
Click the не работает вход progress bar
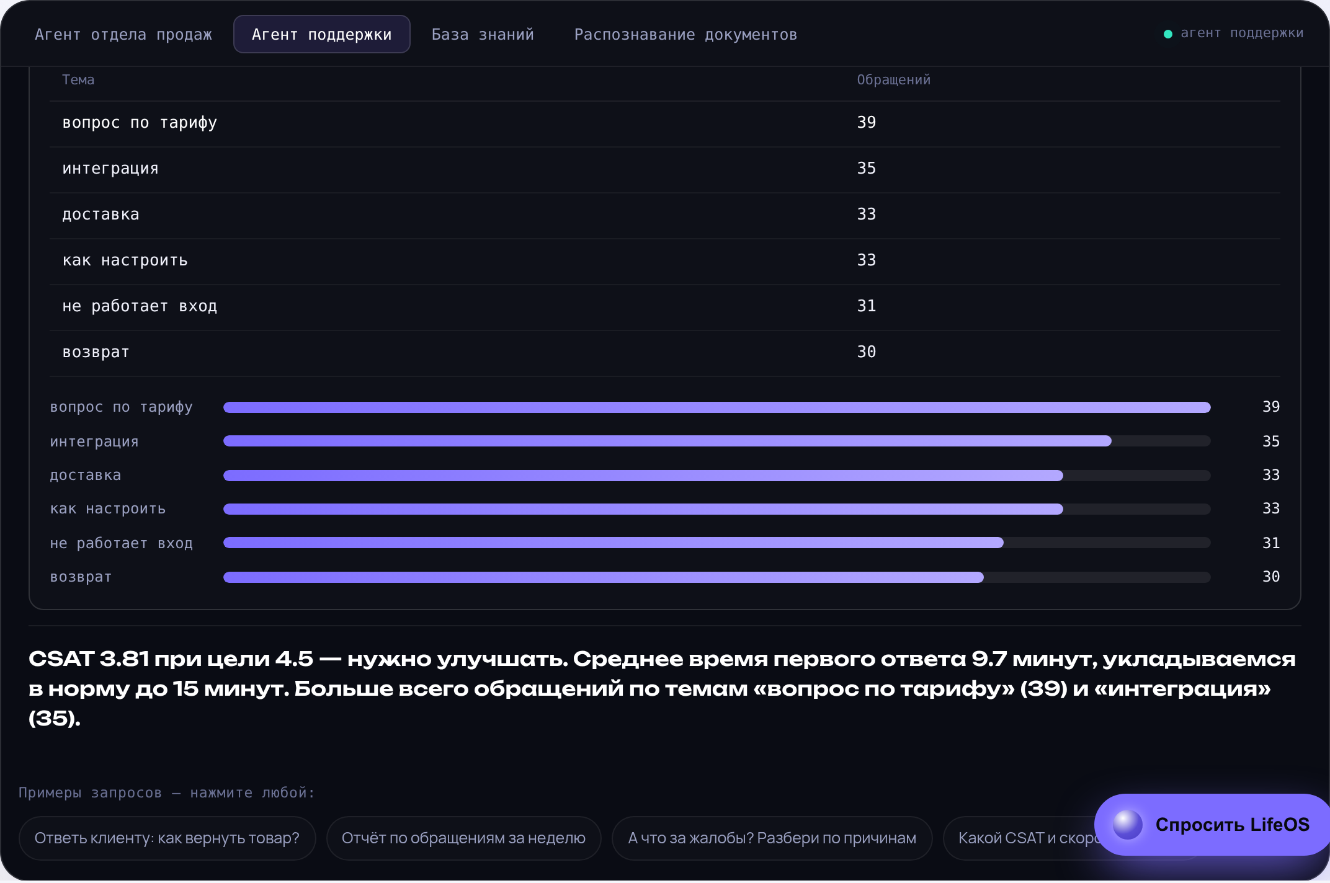pyautogui.click(x=717, y=543)
